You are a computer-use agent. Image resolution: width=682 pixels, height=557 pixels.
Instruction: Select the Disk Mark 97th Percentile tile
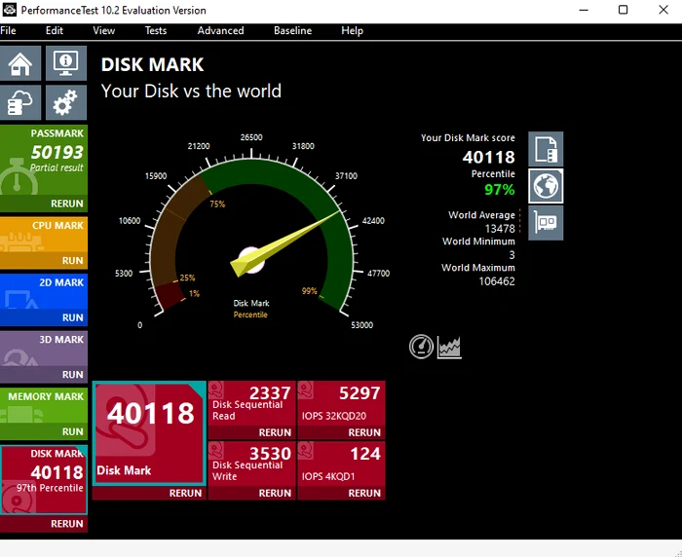44,480
